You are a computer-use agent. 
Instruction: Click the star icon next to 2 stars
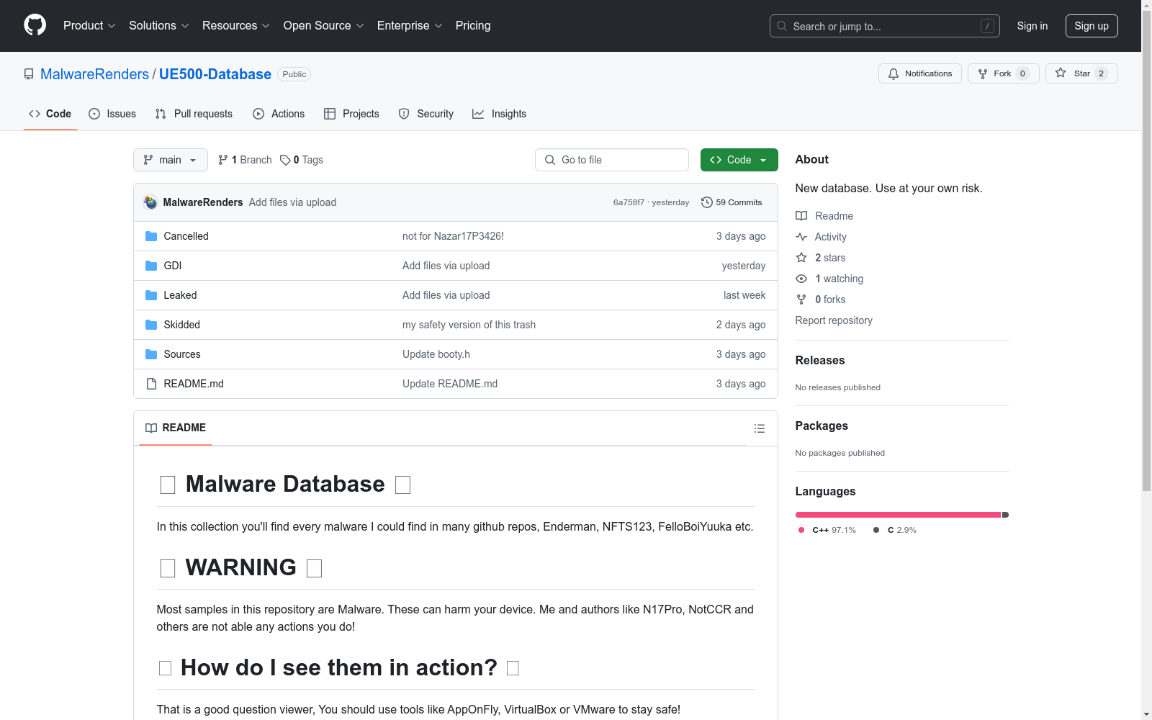801,258
